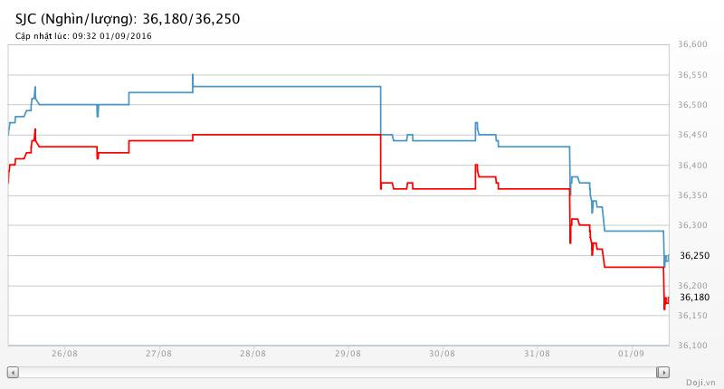Click the 29/08 date axis label
Viewport: 724px width, 389px height.
(348, 354)
